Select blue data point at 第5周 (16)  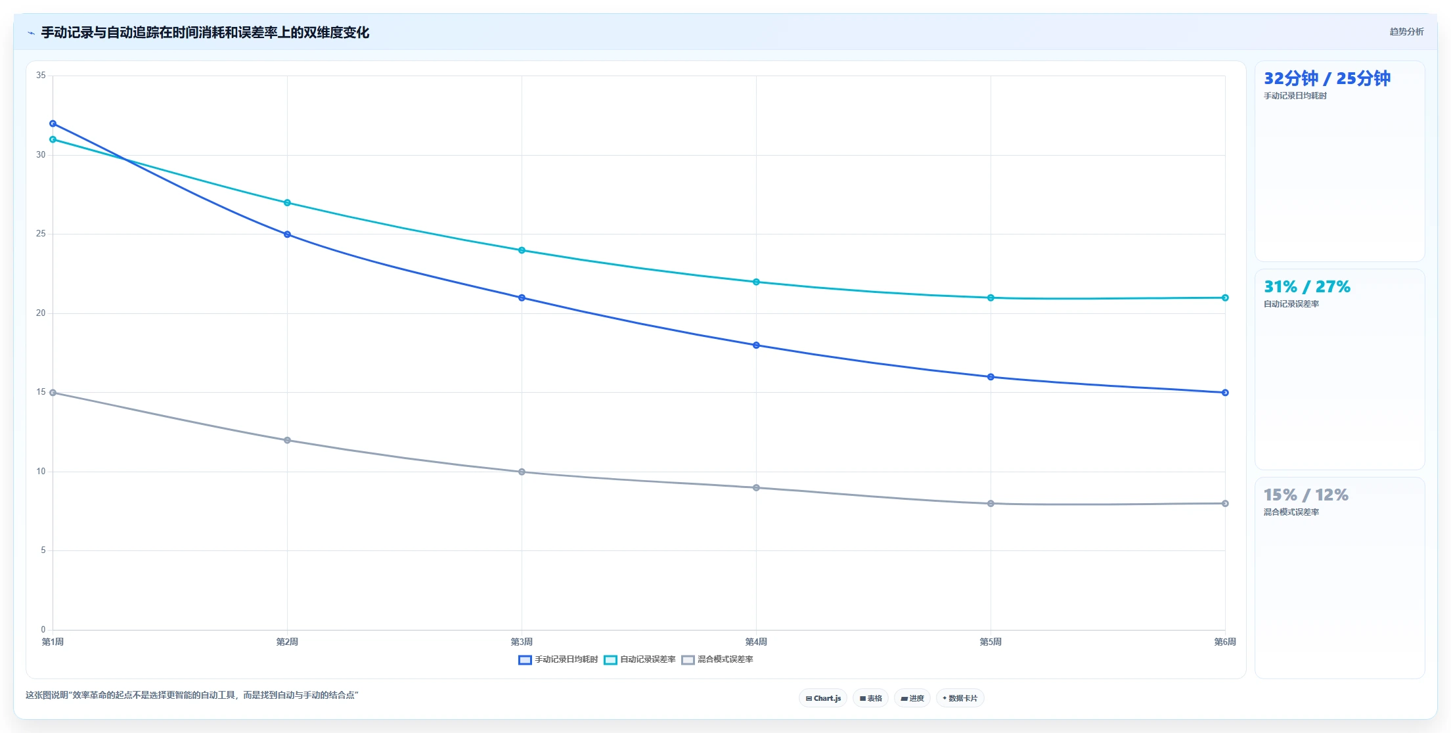[x=991, y=377]
